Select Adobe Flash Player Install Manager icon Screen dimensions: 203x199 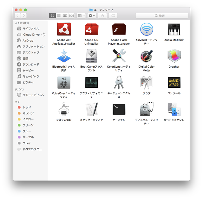click(x=119, y=29)
